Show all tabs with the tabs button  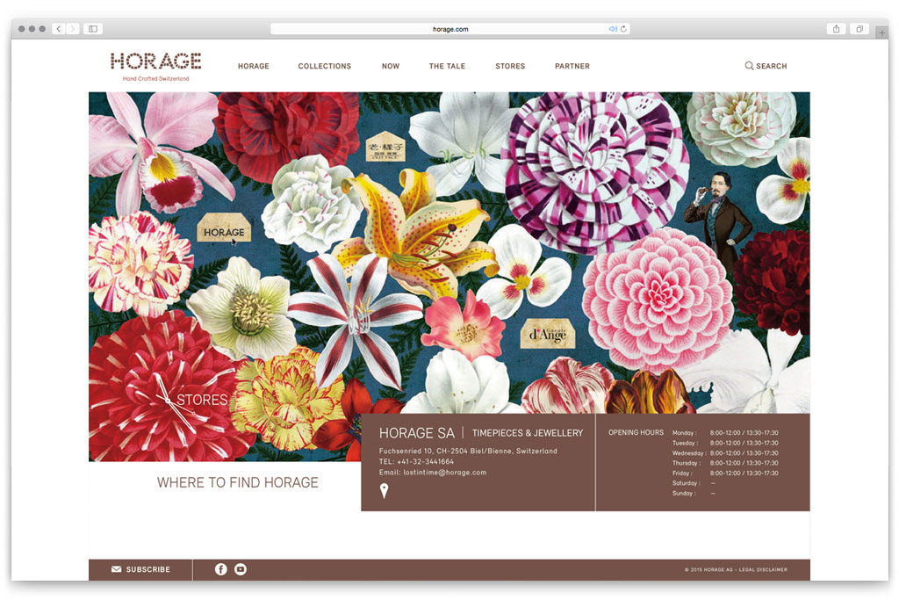click(x=859, y=29)
